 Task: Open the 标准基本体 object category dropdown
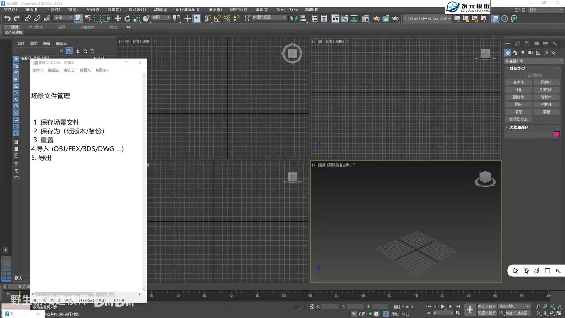[534, 61]
